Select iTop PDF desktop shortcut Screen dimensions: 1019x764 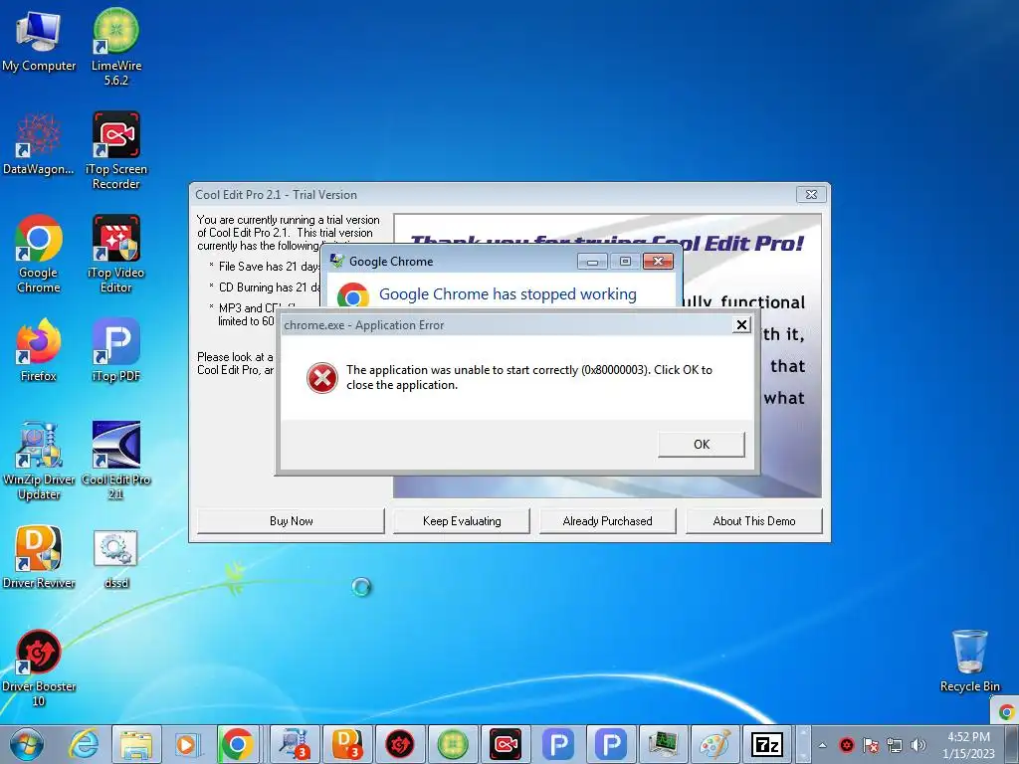[x=115, y=349]
